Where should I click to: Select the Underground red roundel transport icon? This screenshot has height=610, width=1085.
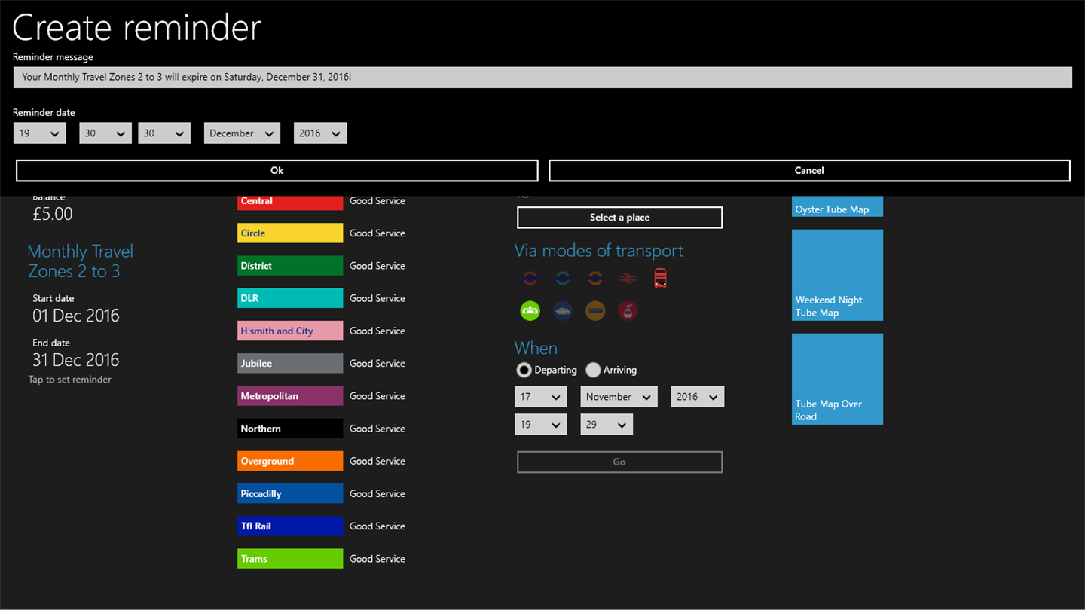click(x=530, y=279)
